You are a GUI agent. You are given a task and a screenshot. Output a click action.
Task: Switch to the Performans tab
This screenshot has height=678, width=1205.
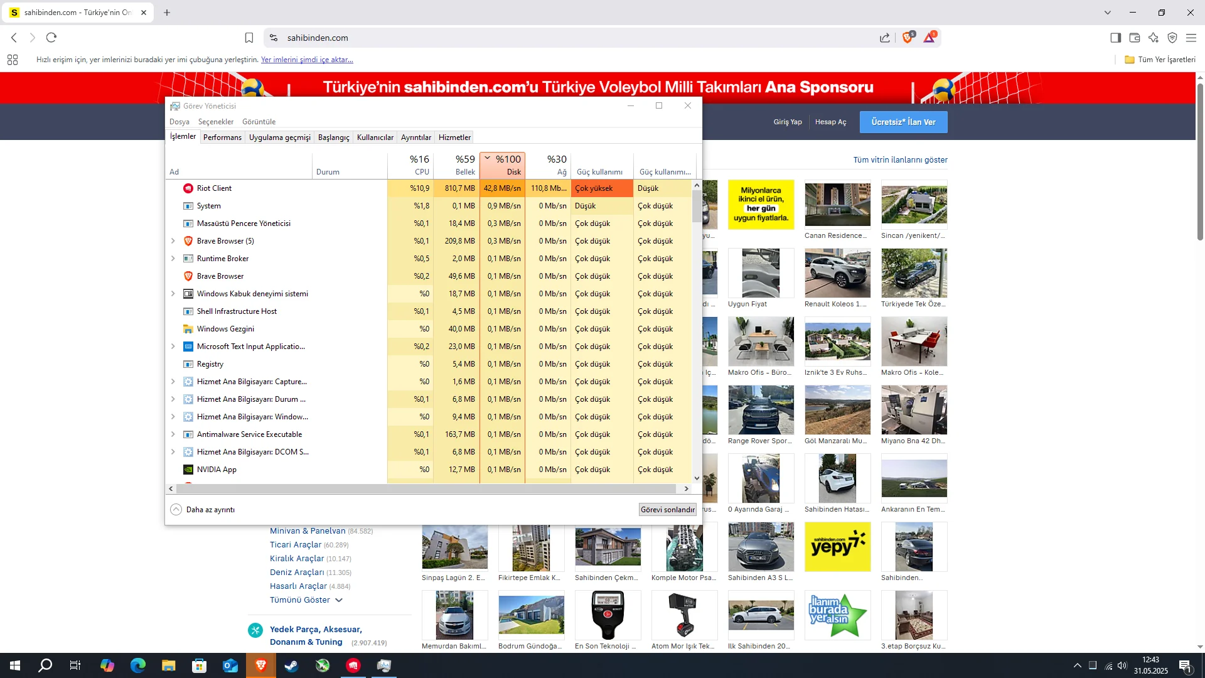point(222,137)
